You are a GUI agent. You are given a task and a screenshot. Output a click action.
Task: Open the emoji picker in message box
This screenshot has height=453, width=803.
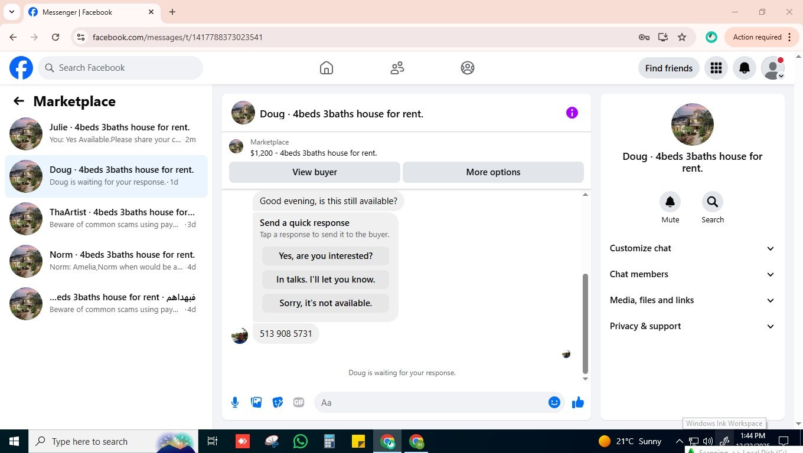pyautogui.click(x=554, y=402)
